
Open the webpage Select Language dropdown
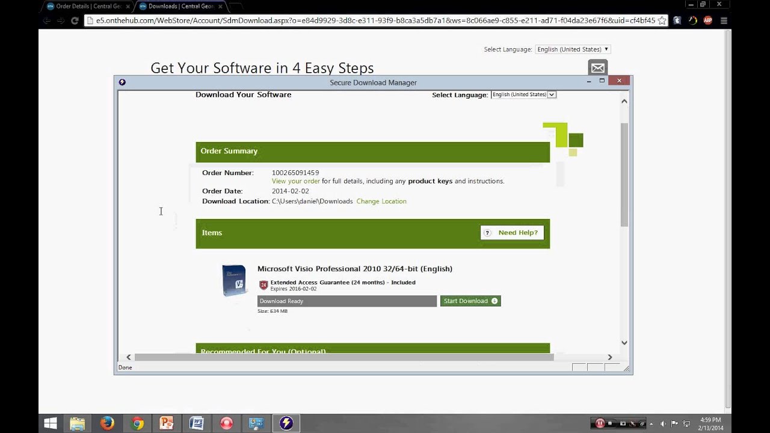573,49
